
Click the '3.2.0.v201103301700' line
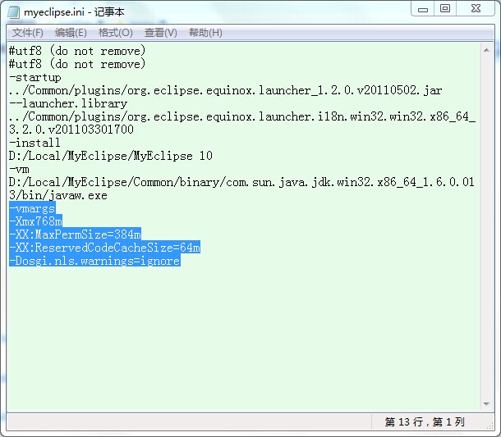coord(71,130)
